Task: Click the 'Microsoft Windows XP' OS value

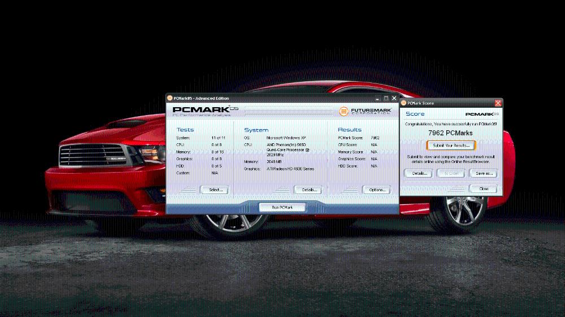Action: pos(286,138)
